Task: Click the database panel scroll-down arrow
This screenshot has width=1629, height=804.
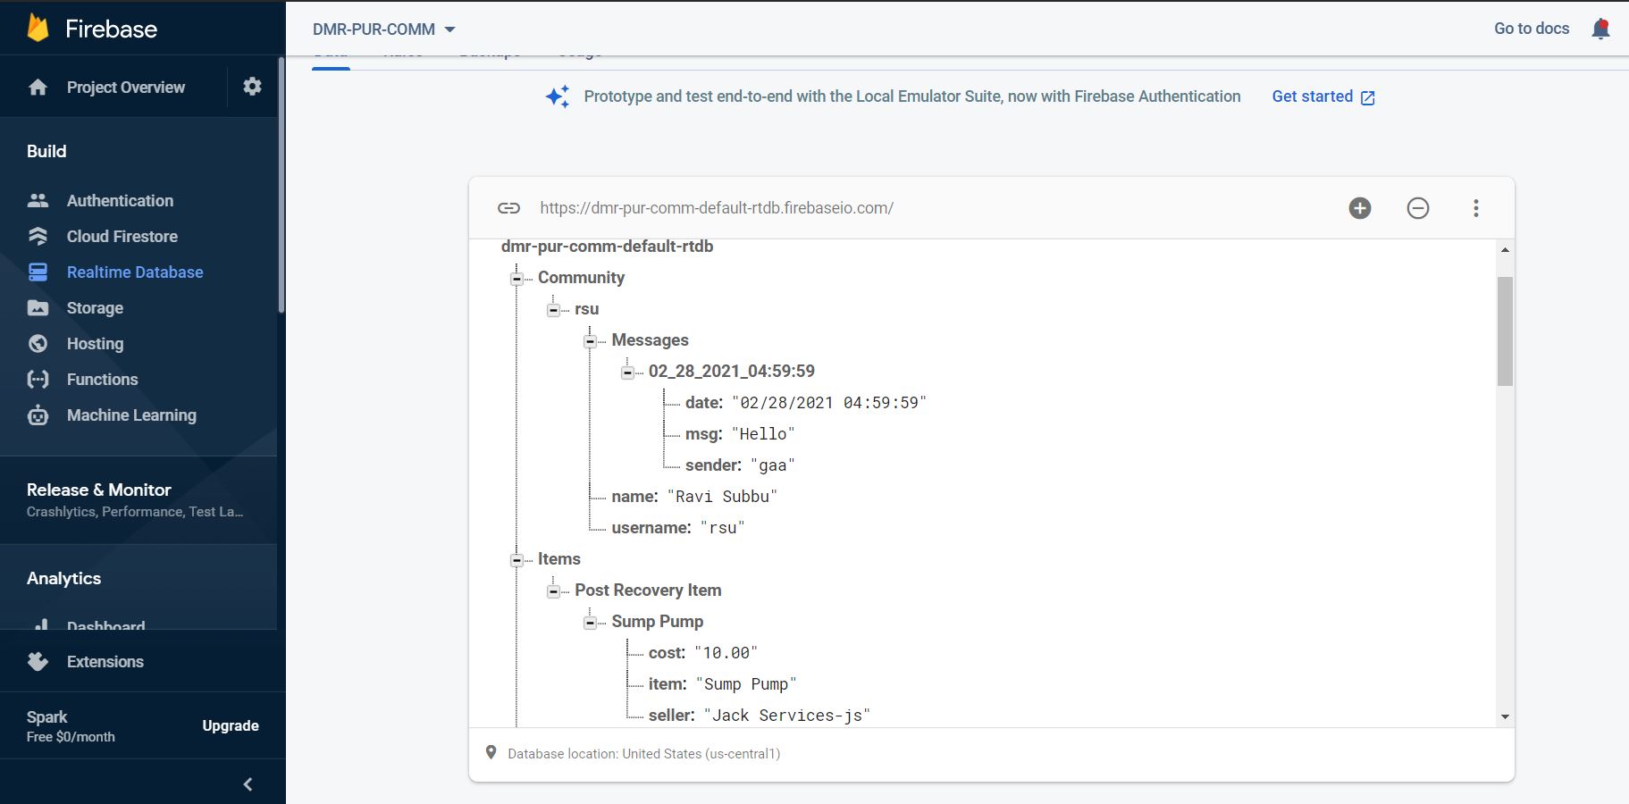Action: click(x=1505, y=716)
